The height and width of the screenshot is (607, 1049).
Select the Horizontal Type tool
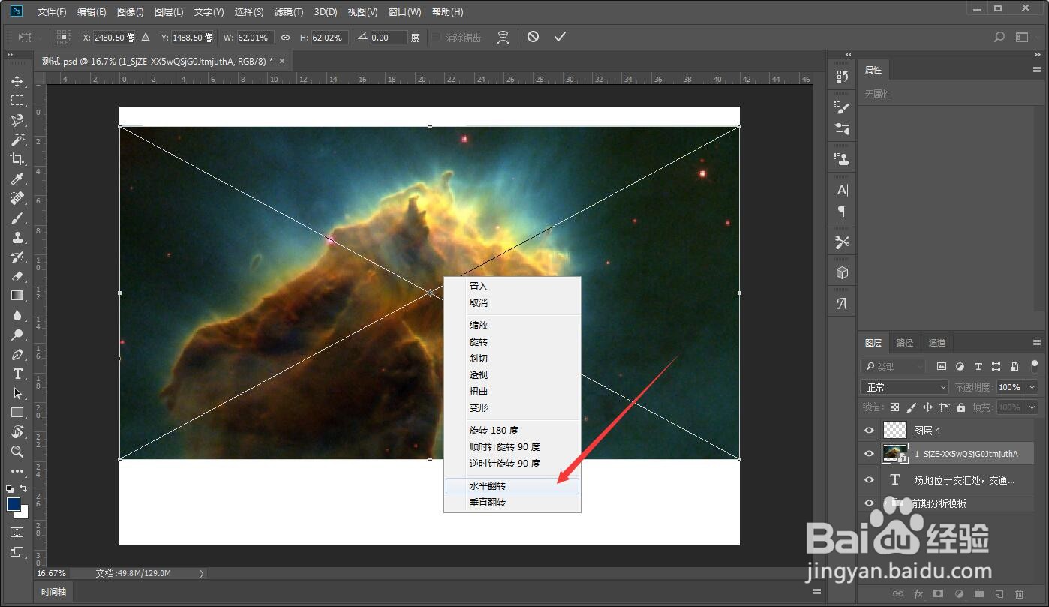[17, 374]
